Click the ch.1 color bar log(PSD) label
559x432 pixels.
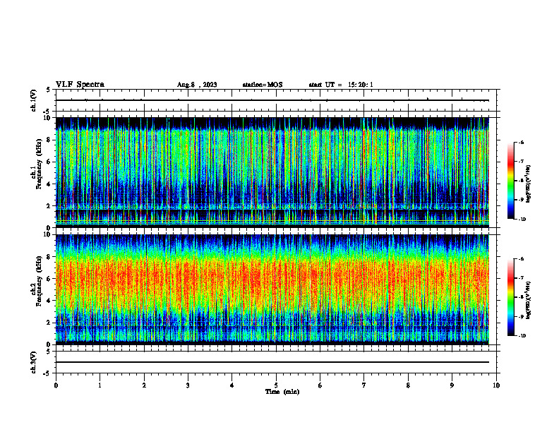pos(529,184)
